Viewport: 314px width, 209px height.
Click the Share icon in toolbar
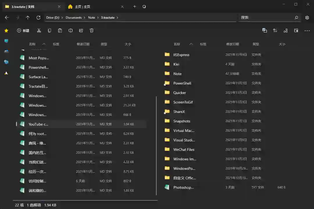pos(81,31)
